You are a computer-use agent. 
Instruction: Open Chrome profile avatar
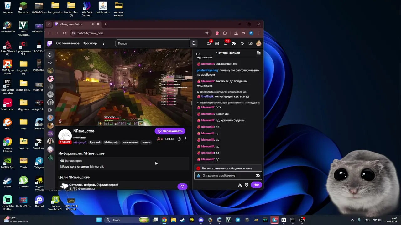251,33
